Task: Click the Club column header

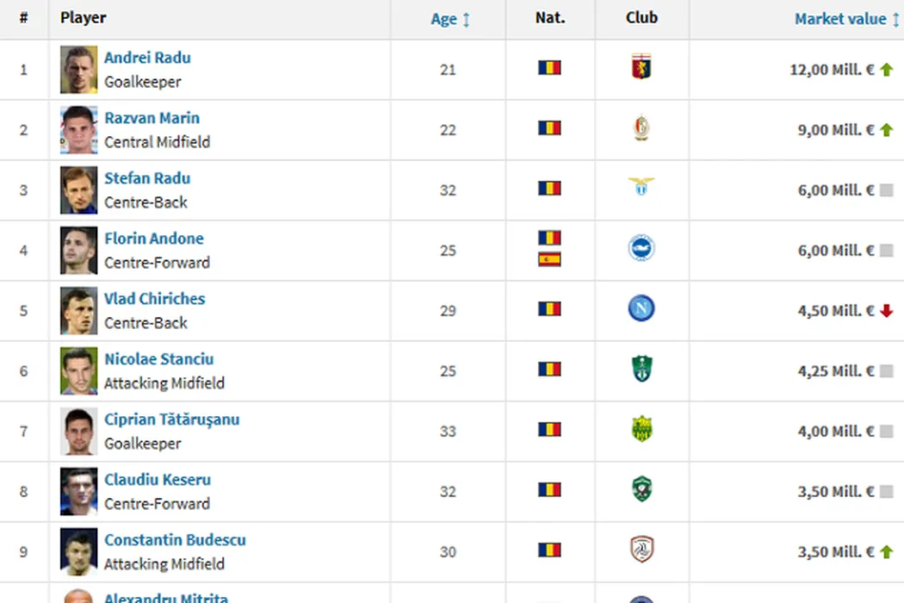Action: tap(641, 18)
